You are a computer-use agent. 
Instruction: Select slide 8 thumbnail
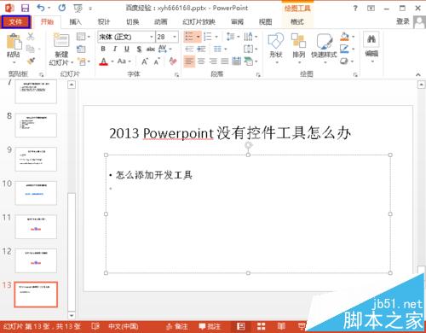36,126
